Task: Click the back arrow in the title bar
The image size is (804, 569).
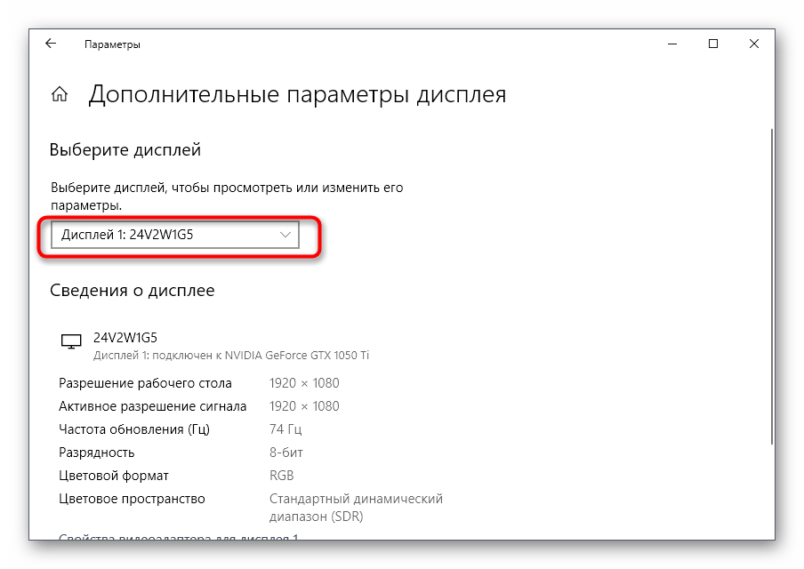Action: click(x=51, y=44)
